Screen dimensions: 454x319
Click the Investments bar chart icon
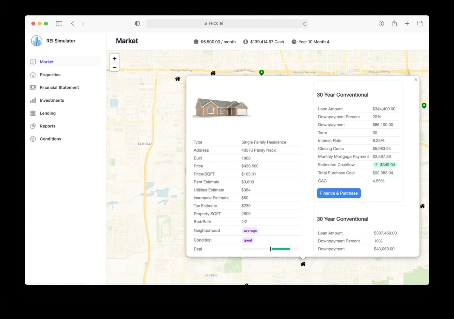point(33,101)
